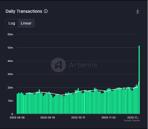Click the 0 baseline y-axis label
Screen dimensions: 148x129
tap(12, 114)
